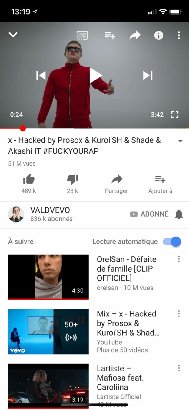This screenshot has width=189, height=410.
Task: Open the add to playlist icon in player
Action: tap(110, 36)
